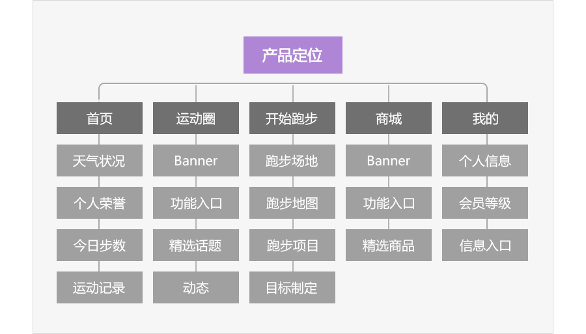Click the 个人荣誉 box
The width and height of the screenshot is (586, 334).
pos(100,203)
